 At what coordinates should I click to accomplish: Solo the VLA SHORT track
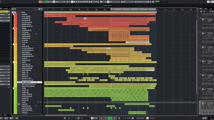tap(21, 18)
